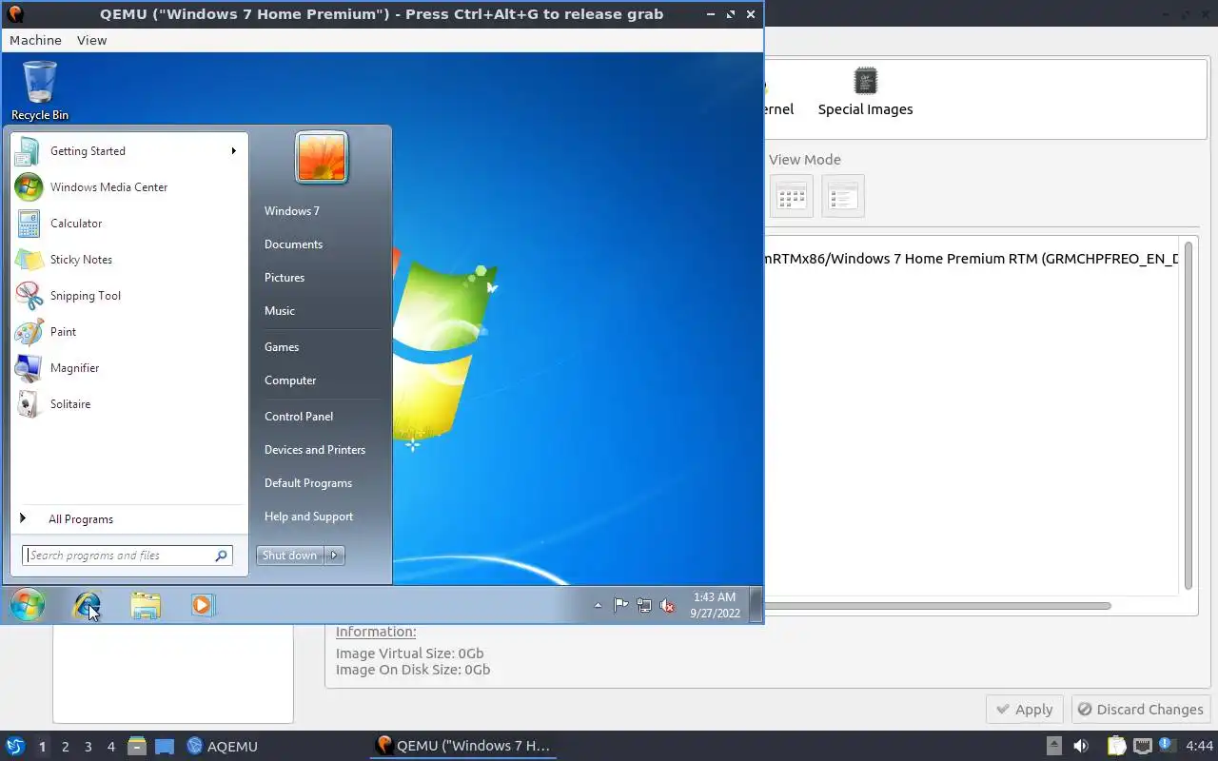The height and width of the screenshot is (761, 1218).
Task: Open the QEMU Machine menu
Action: (x=35, y=40)
